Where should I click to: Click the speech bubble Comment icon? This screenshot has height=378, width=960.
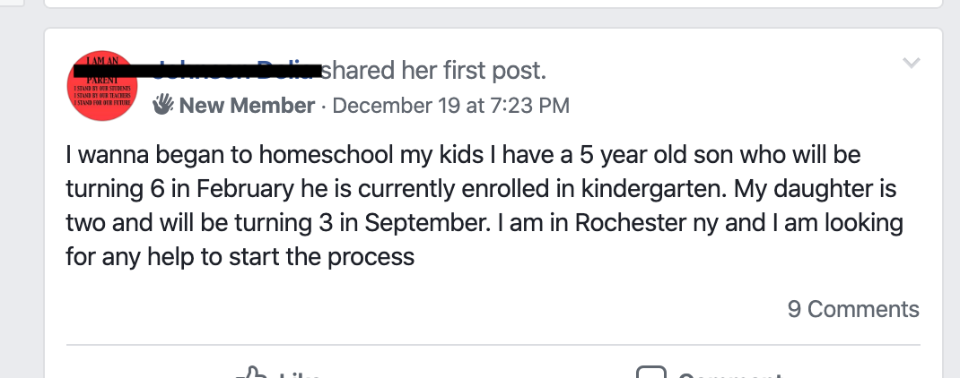(x=650, y=373)
